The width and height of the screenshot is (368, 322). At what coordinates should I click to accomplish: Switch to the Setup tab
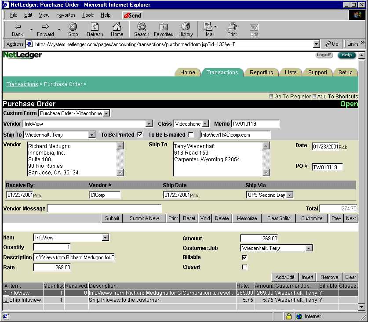pyautogui.click(x=345, y=72)
